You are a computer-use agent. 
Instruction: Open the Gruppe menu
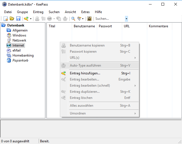point(22,12)
